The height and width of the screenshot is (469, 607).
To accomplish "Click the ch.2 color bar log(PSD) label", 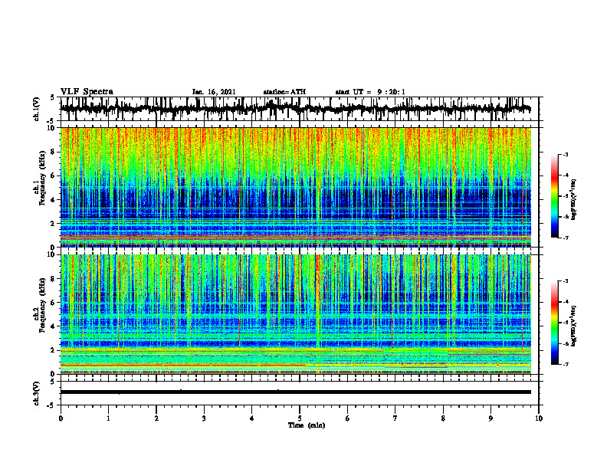I will point(574,326).
